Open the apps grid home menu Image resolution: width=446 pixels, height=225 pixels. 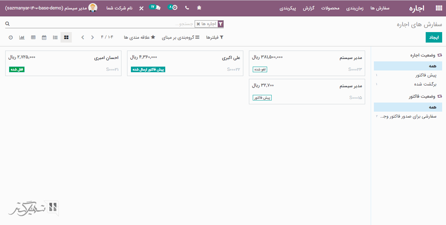[438, 8]
